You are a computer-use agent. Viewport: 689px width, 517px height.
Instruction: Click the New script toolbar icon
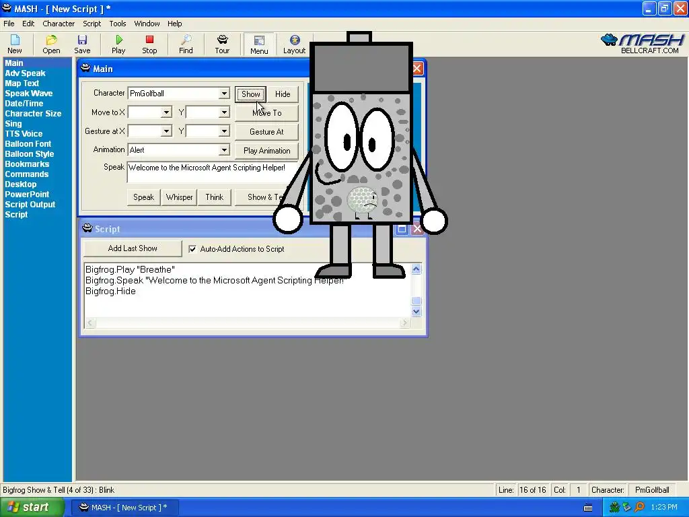tap(15, 44)
